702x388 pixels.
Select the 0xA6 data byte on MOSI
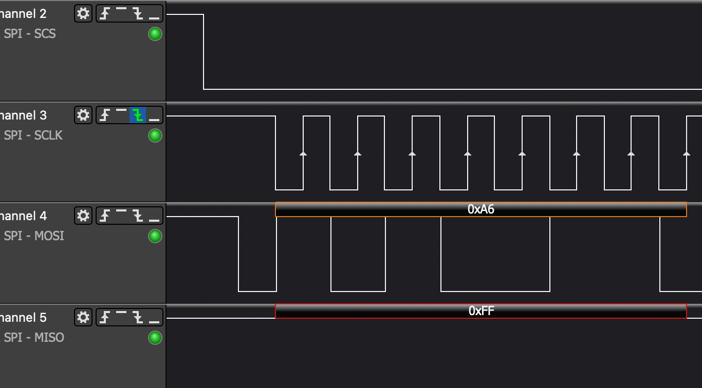(481, 209)
